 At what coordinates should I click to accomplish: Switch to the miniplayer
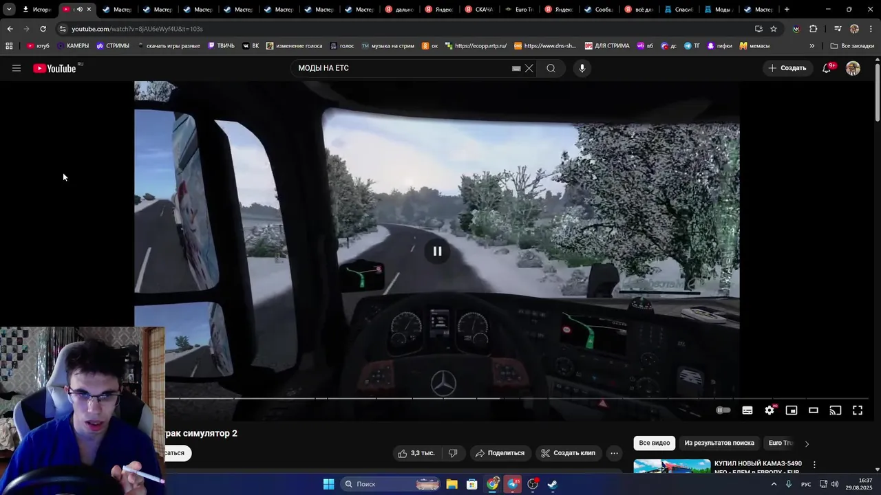pyautogui.click(x=792, y=410)
